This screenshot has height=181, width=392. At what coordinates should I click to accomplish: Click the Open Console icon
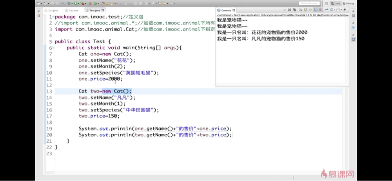click(x=338, y=10)
